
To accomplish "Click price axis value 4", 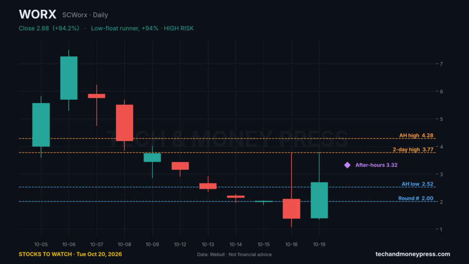I will click(441, 147).
